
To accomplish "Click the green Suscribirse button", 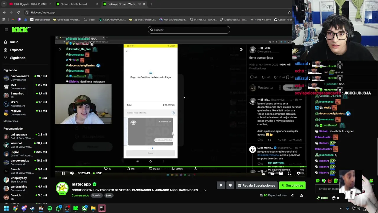I will coord(292,185).
